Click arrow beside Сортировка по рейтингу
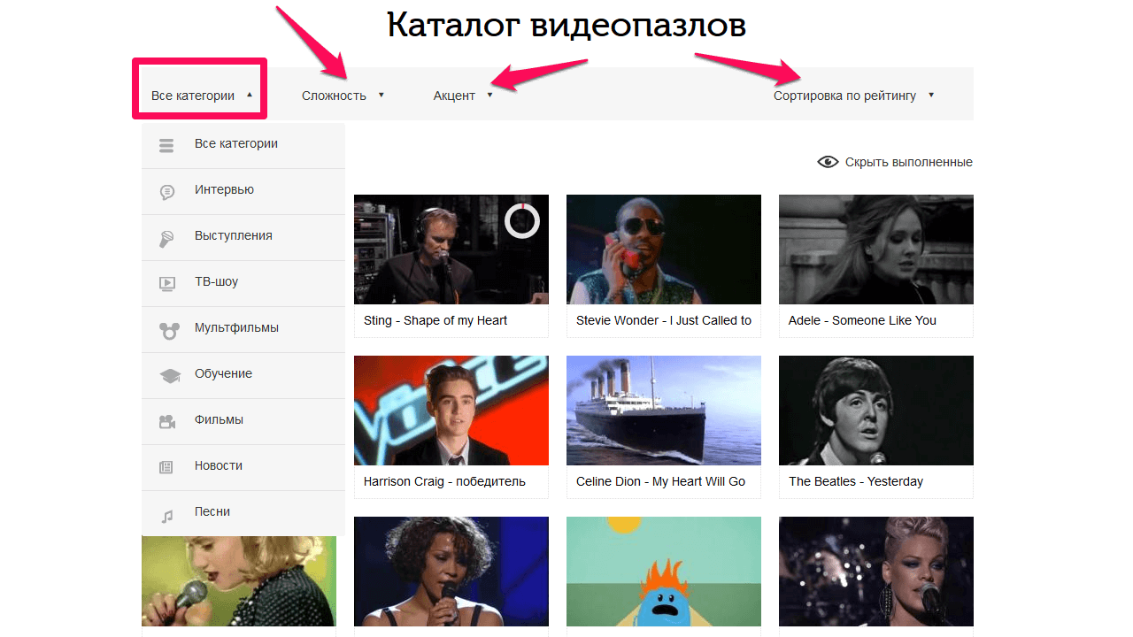This screenshot has height=637, width=1133. point(931,95)
